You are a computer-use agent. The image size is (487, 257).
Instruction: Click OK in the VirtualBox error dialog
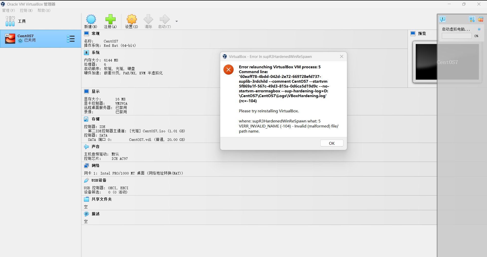point(332,143)
